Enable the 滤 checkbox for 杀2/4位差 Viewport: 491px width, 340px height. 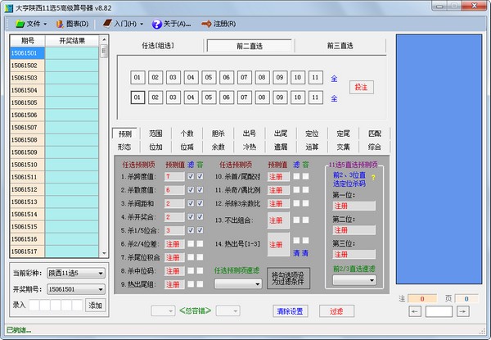(x=191, y=243)
